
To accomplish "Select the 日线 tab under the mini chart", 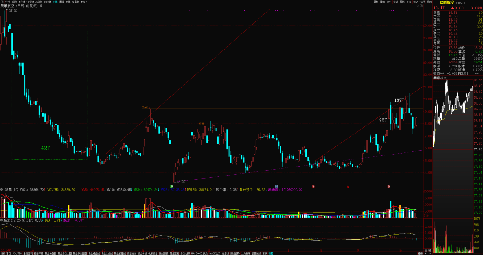I will [x=428, y=251].
